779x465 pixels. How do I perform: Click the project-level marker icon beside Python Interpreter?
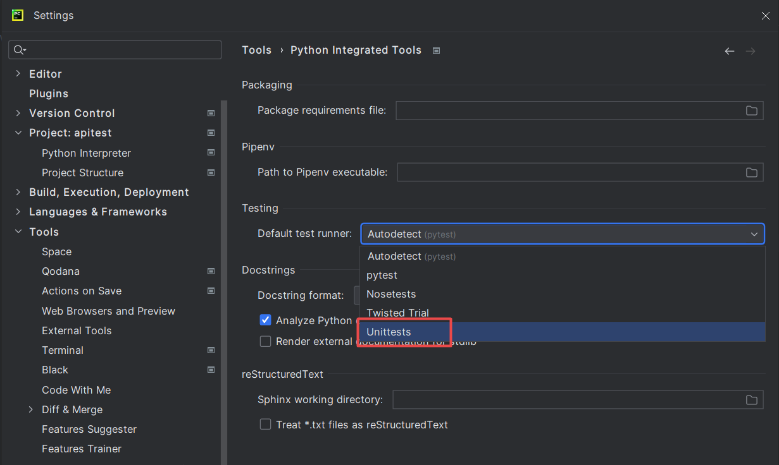[211, 153]
